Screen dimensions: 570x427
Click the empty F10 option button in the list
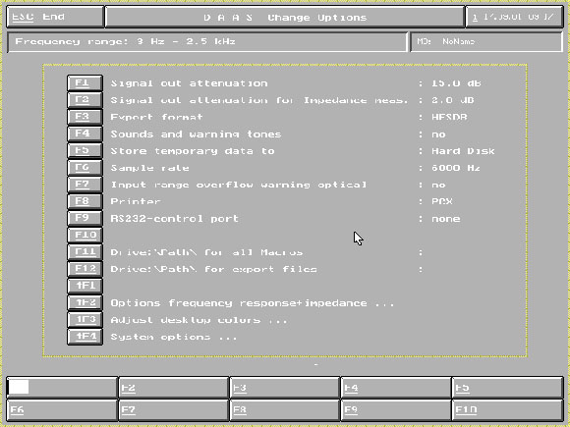click(85, 235)
